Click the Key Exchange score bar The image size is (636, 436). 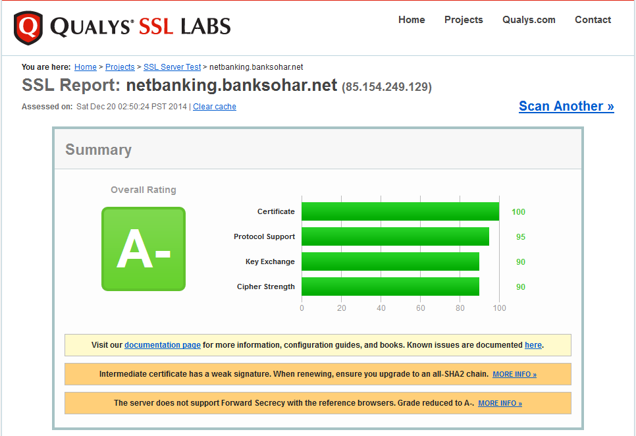390,261
